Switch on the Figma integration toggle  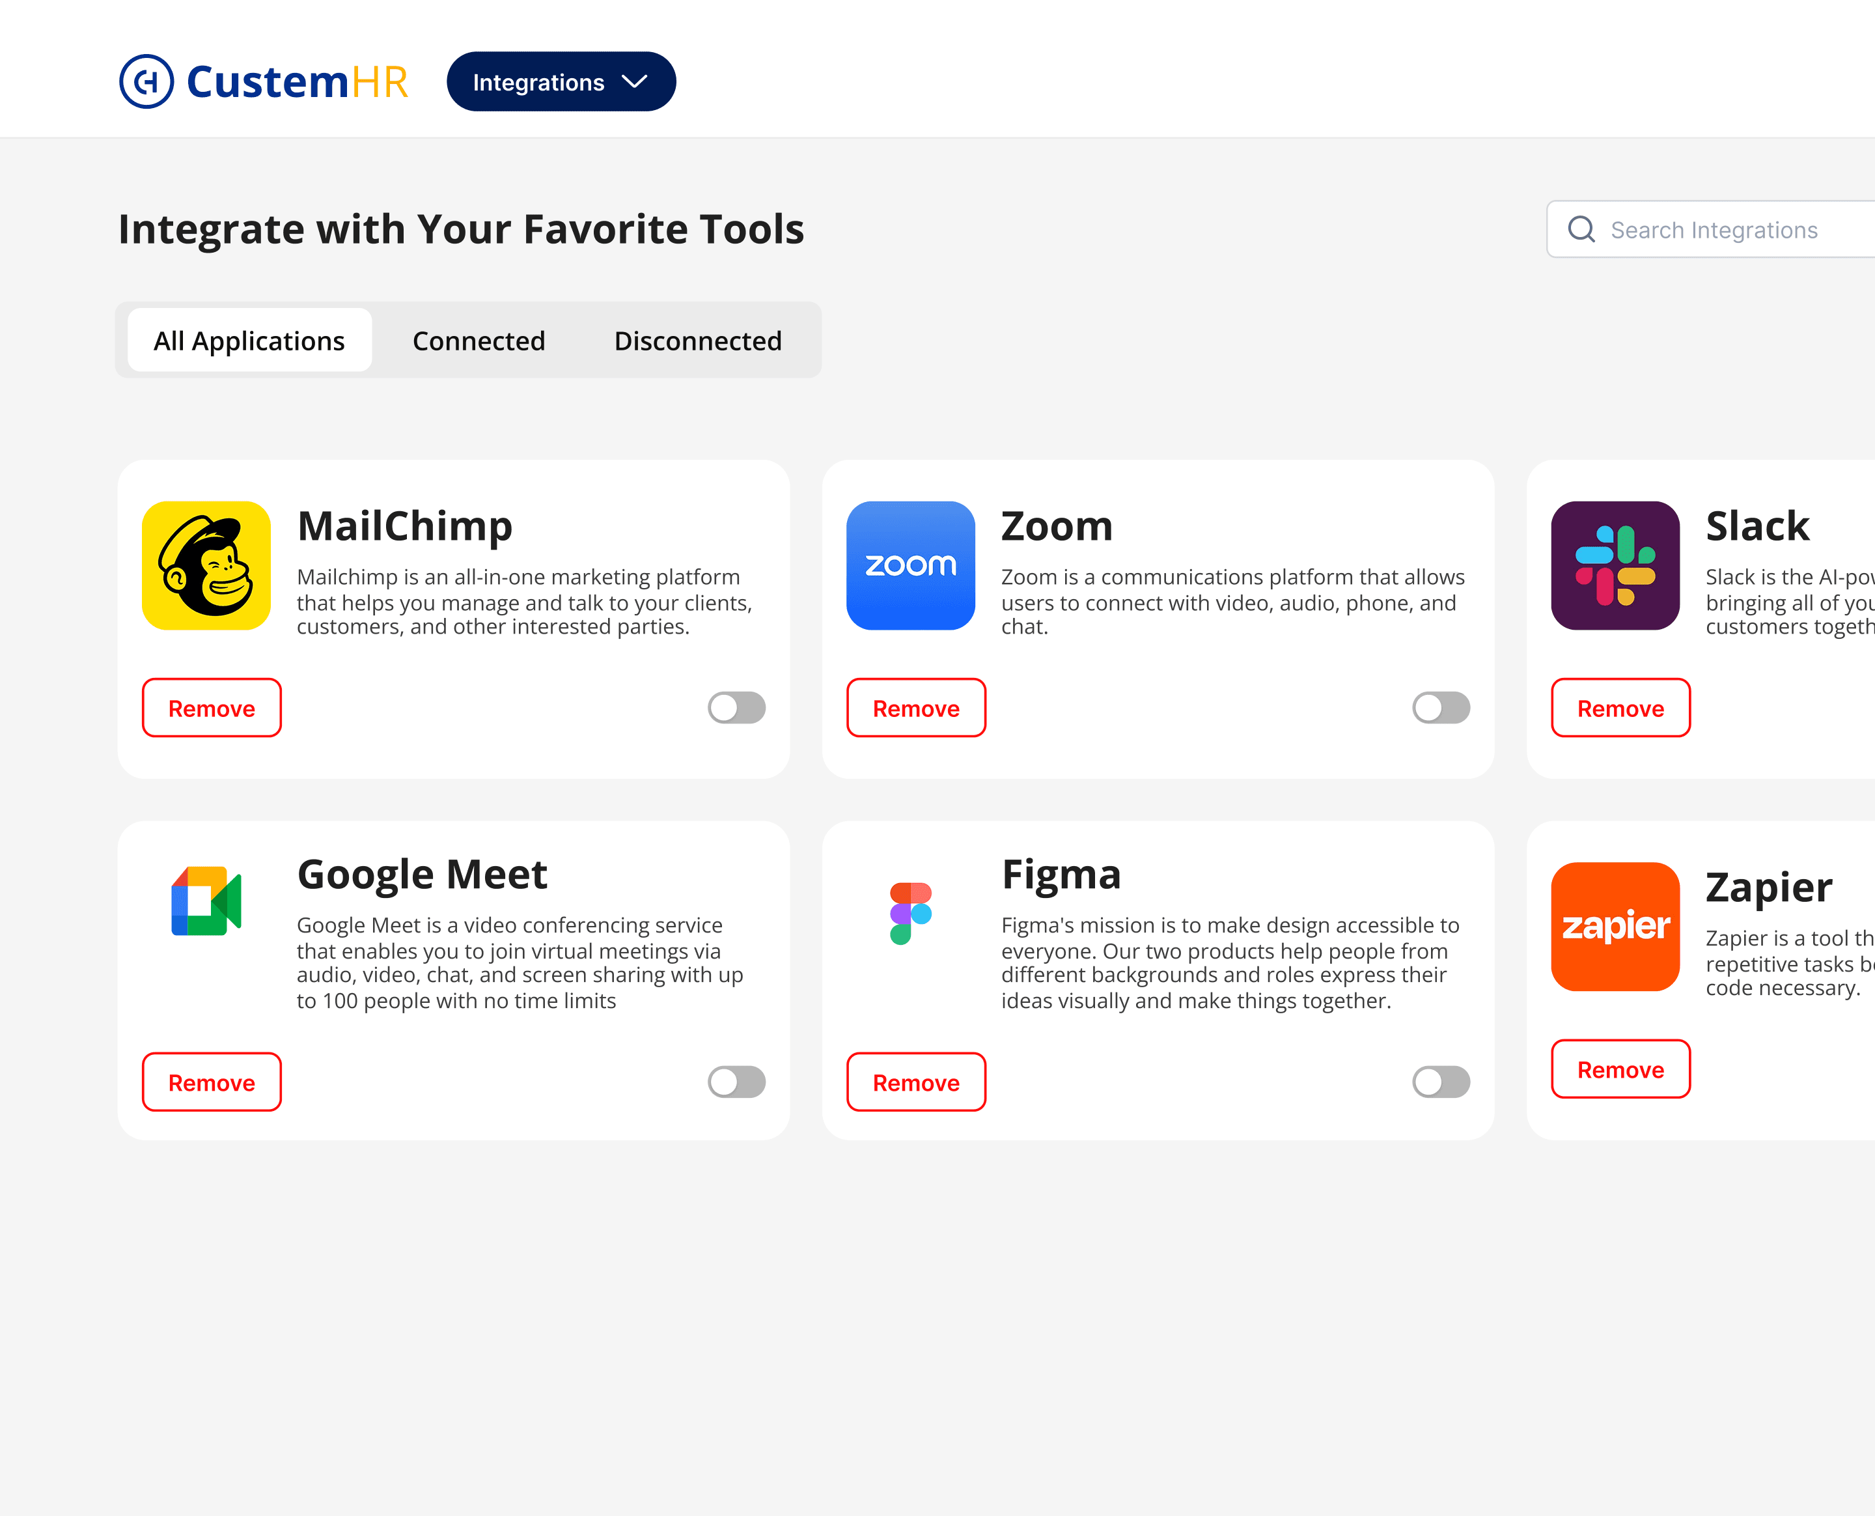click(1440, 1082)
